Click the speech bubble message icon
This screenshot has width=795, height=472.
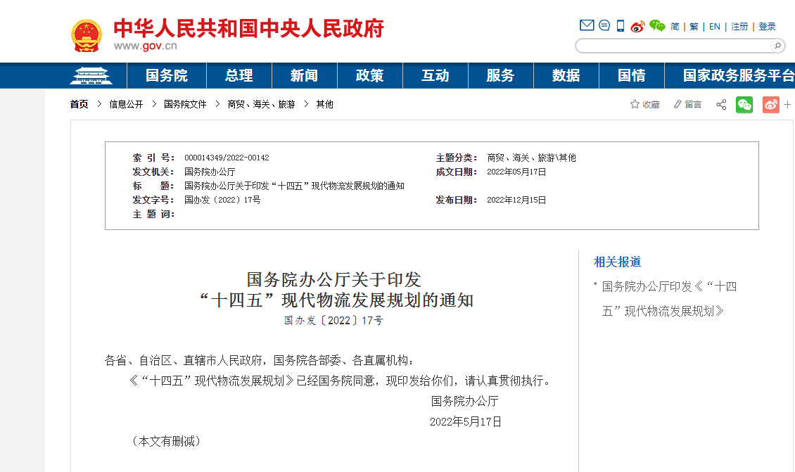(604, 25)
